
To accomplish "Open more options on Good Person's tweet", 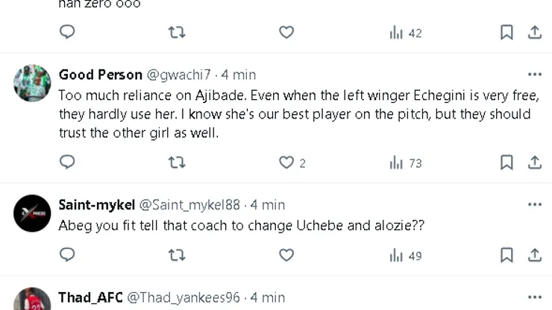I will pyautogui.click(x=535, y=75).
